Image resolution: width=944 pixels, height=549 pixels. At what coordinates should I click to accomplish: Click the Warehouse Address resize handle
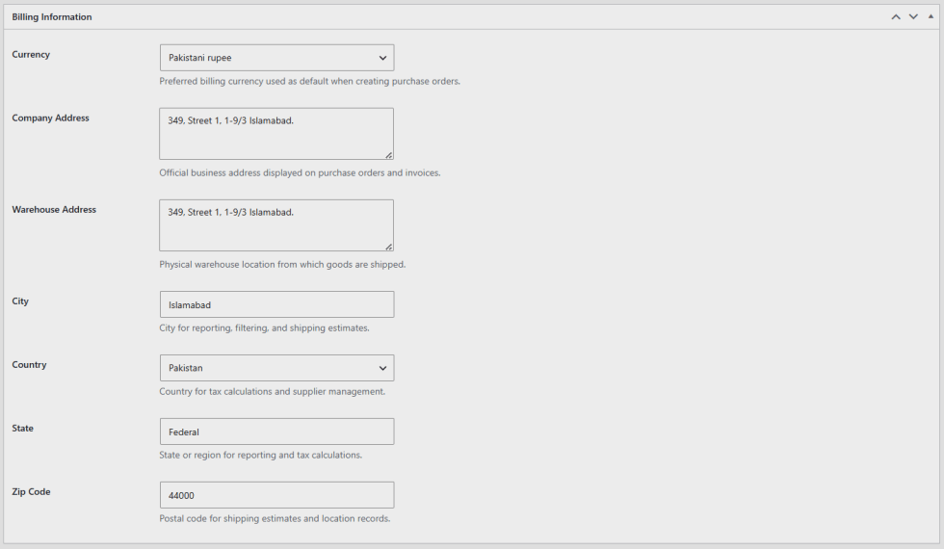coord(389,247)
